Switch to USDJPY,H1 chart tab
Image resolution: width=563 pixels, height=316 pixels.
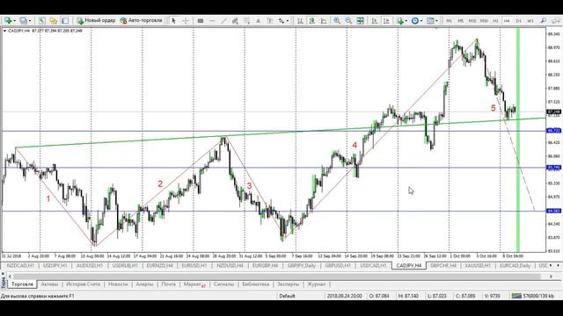[x=55, y=265]
